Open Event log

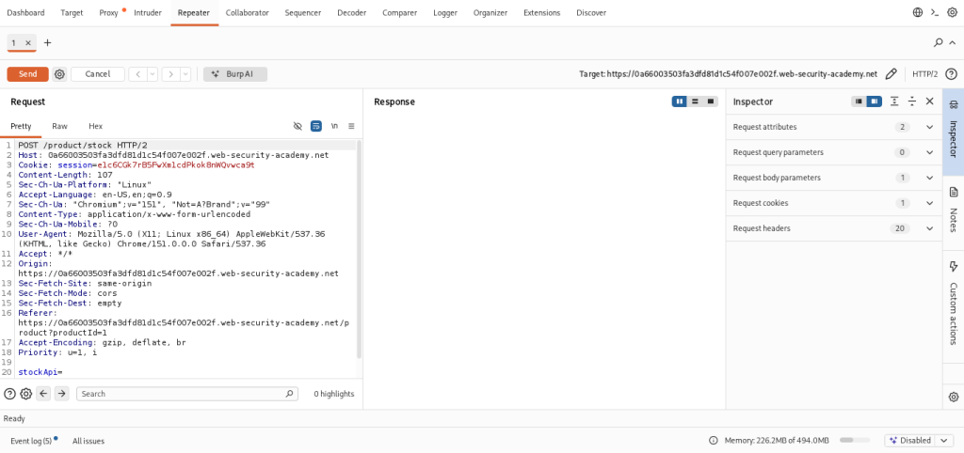pyautogui.click(x=31, y=441)
